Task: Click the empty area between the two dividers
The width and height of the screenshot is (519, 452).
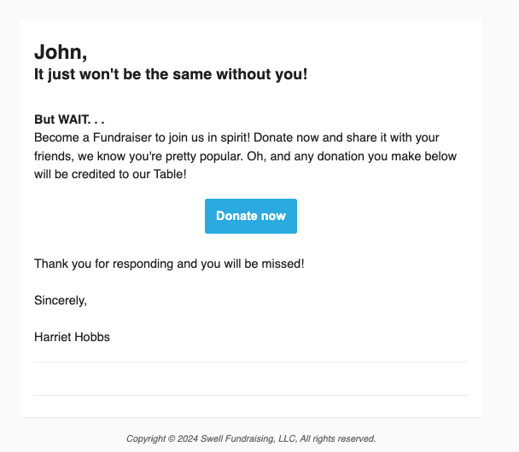Action: click(251, 379)
